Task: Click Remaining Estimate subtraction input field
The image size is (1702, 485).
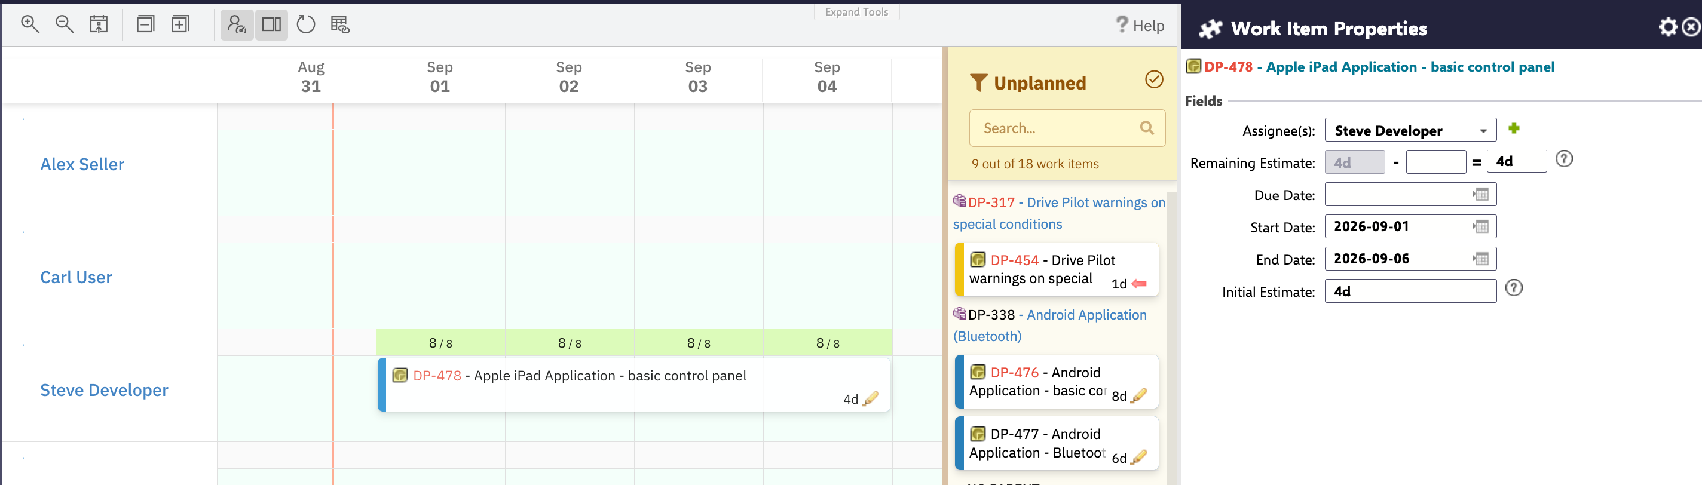Action: coord(1435,162)
